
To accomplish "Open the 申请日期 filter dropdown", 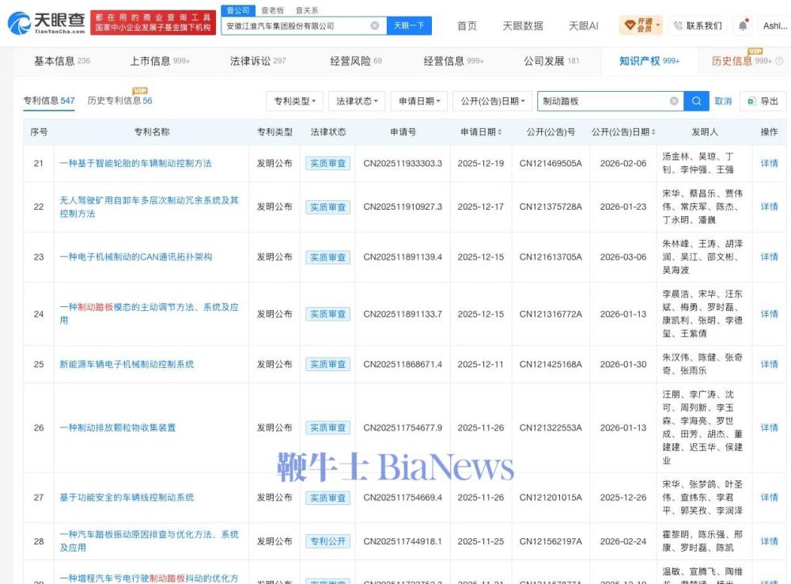I will pyautogui.click(x=419, y=101).
